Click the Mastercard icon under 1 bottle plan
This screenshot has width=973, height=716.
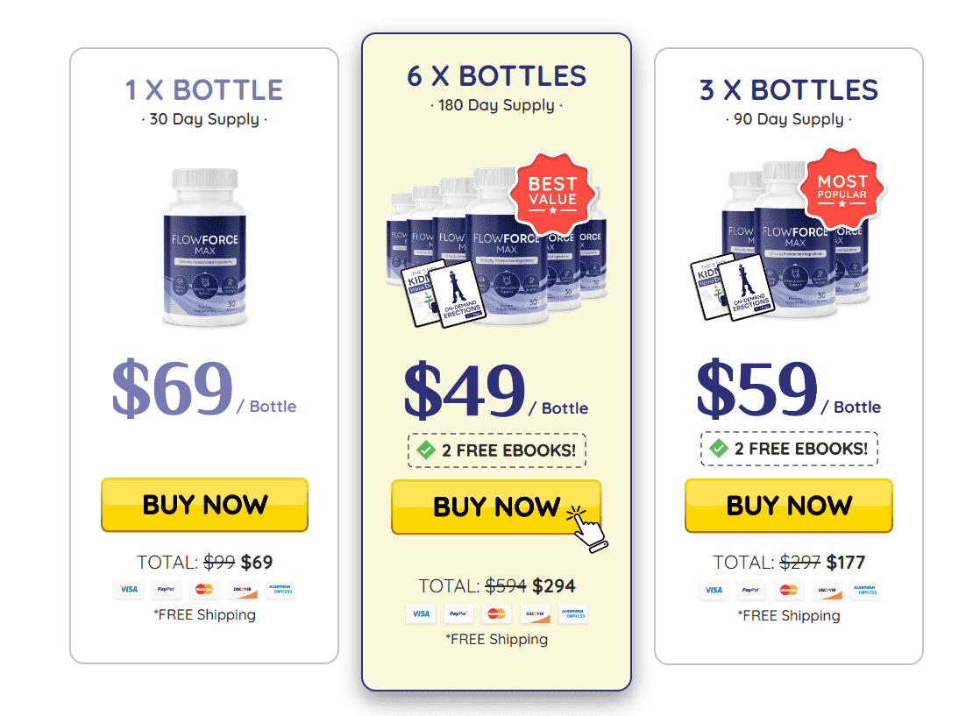204,590
